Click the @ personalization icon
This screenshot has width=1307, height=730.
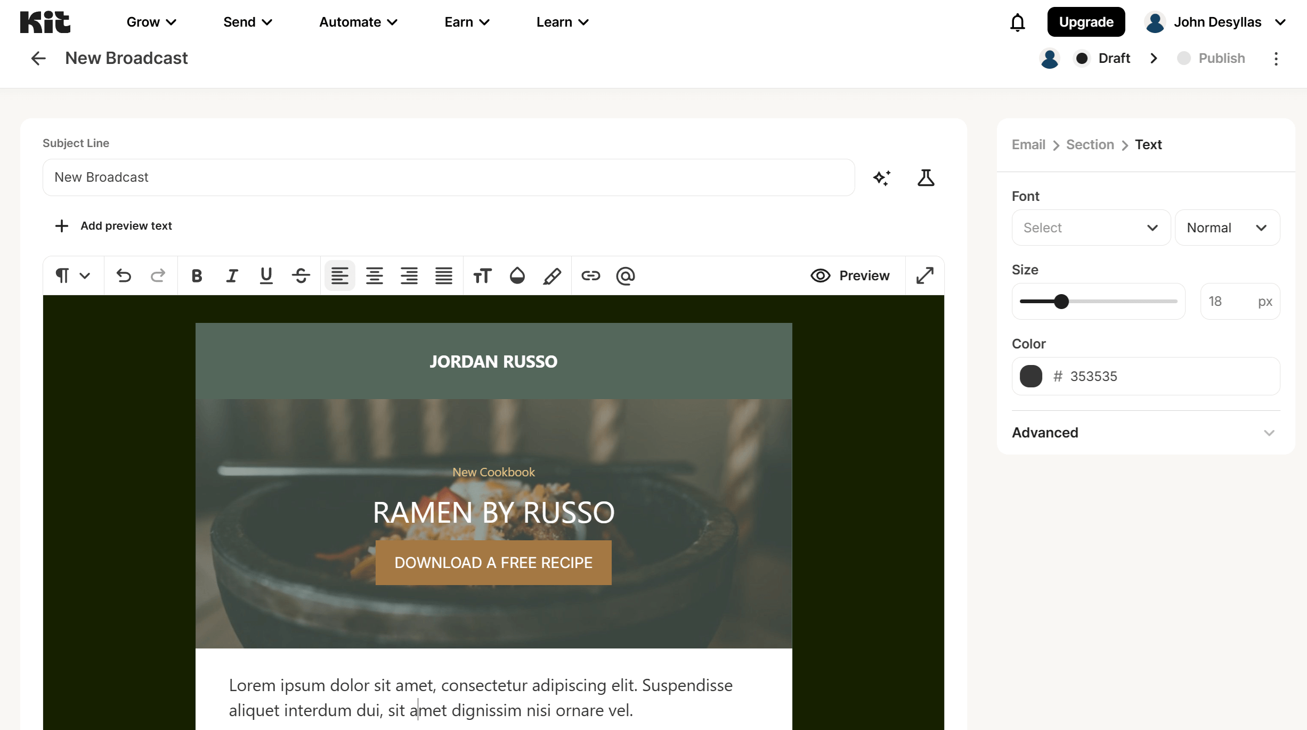point(626,275)
